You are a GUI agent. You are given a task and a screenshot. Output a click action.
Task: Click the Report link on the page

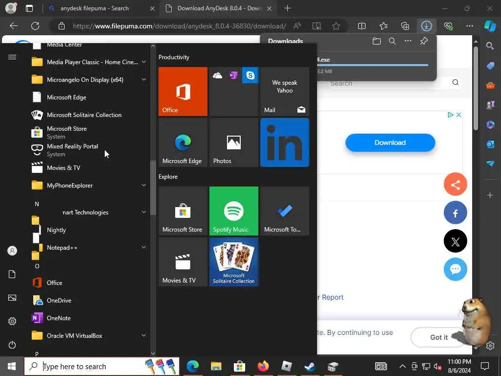tap(332, 297)
